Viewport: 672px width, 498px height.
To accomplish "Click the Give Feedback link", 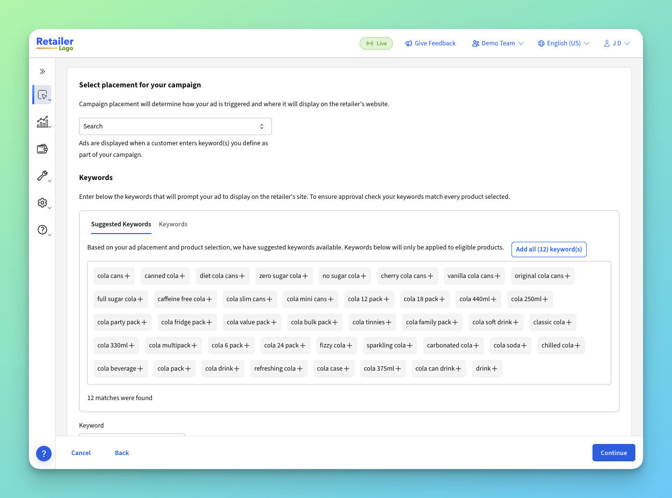I will coord(430,43).
